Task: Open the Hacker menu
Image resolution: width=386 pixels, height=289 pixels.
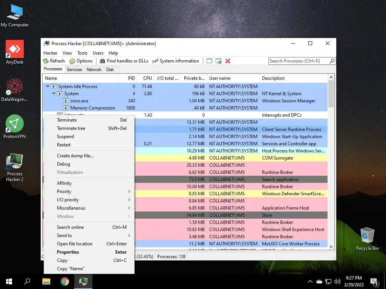Action: [x=50, y=53]
